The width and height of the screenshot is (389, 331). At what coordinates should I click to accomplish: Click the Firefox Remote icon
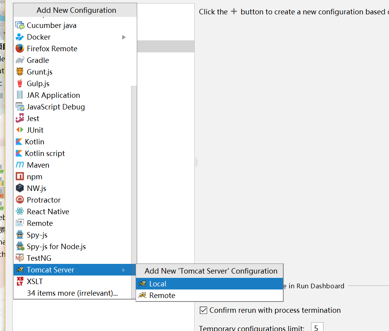pyautogui.click(x=20, y=49)
